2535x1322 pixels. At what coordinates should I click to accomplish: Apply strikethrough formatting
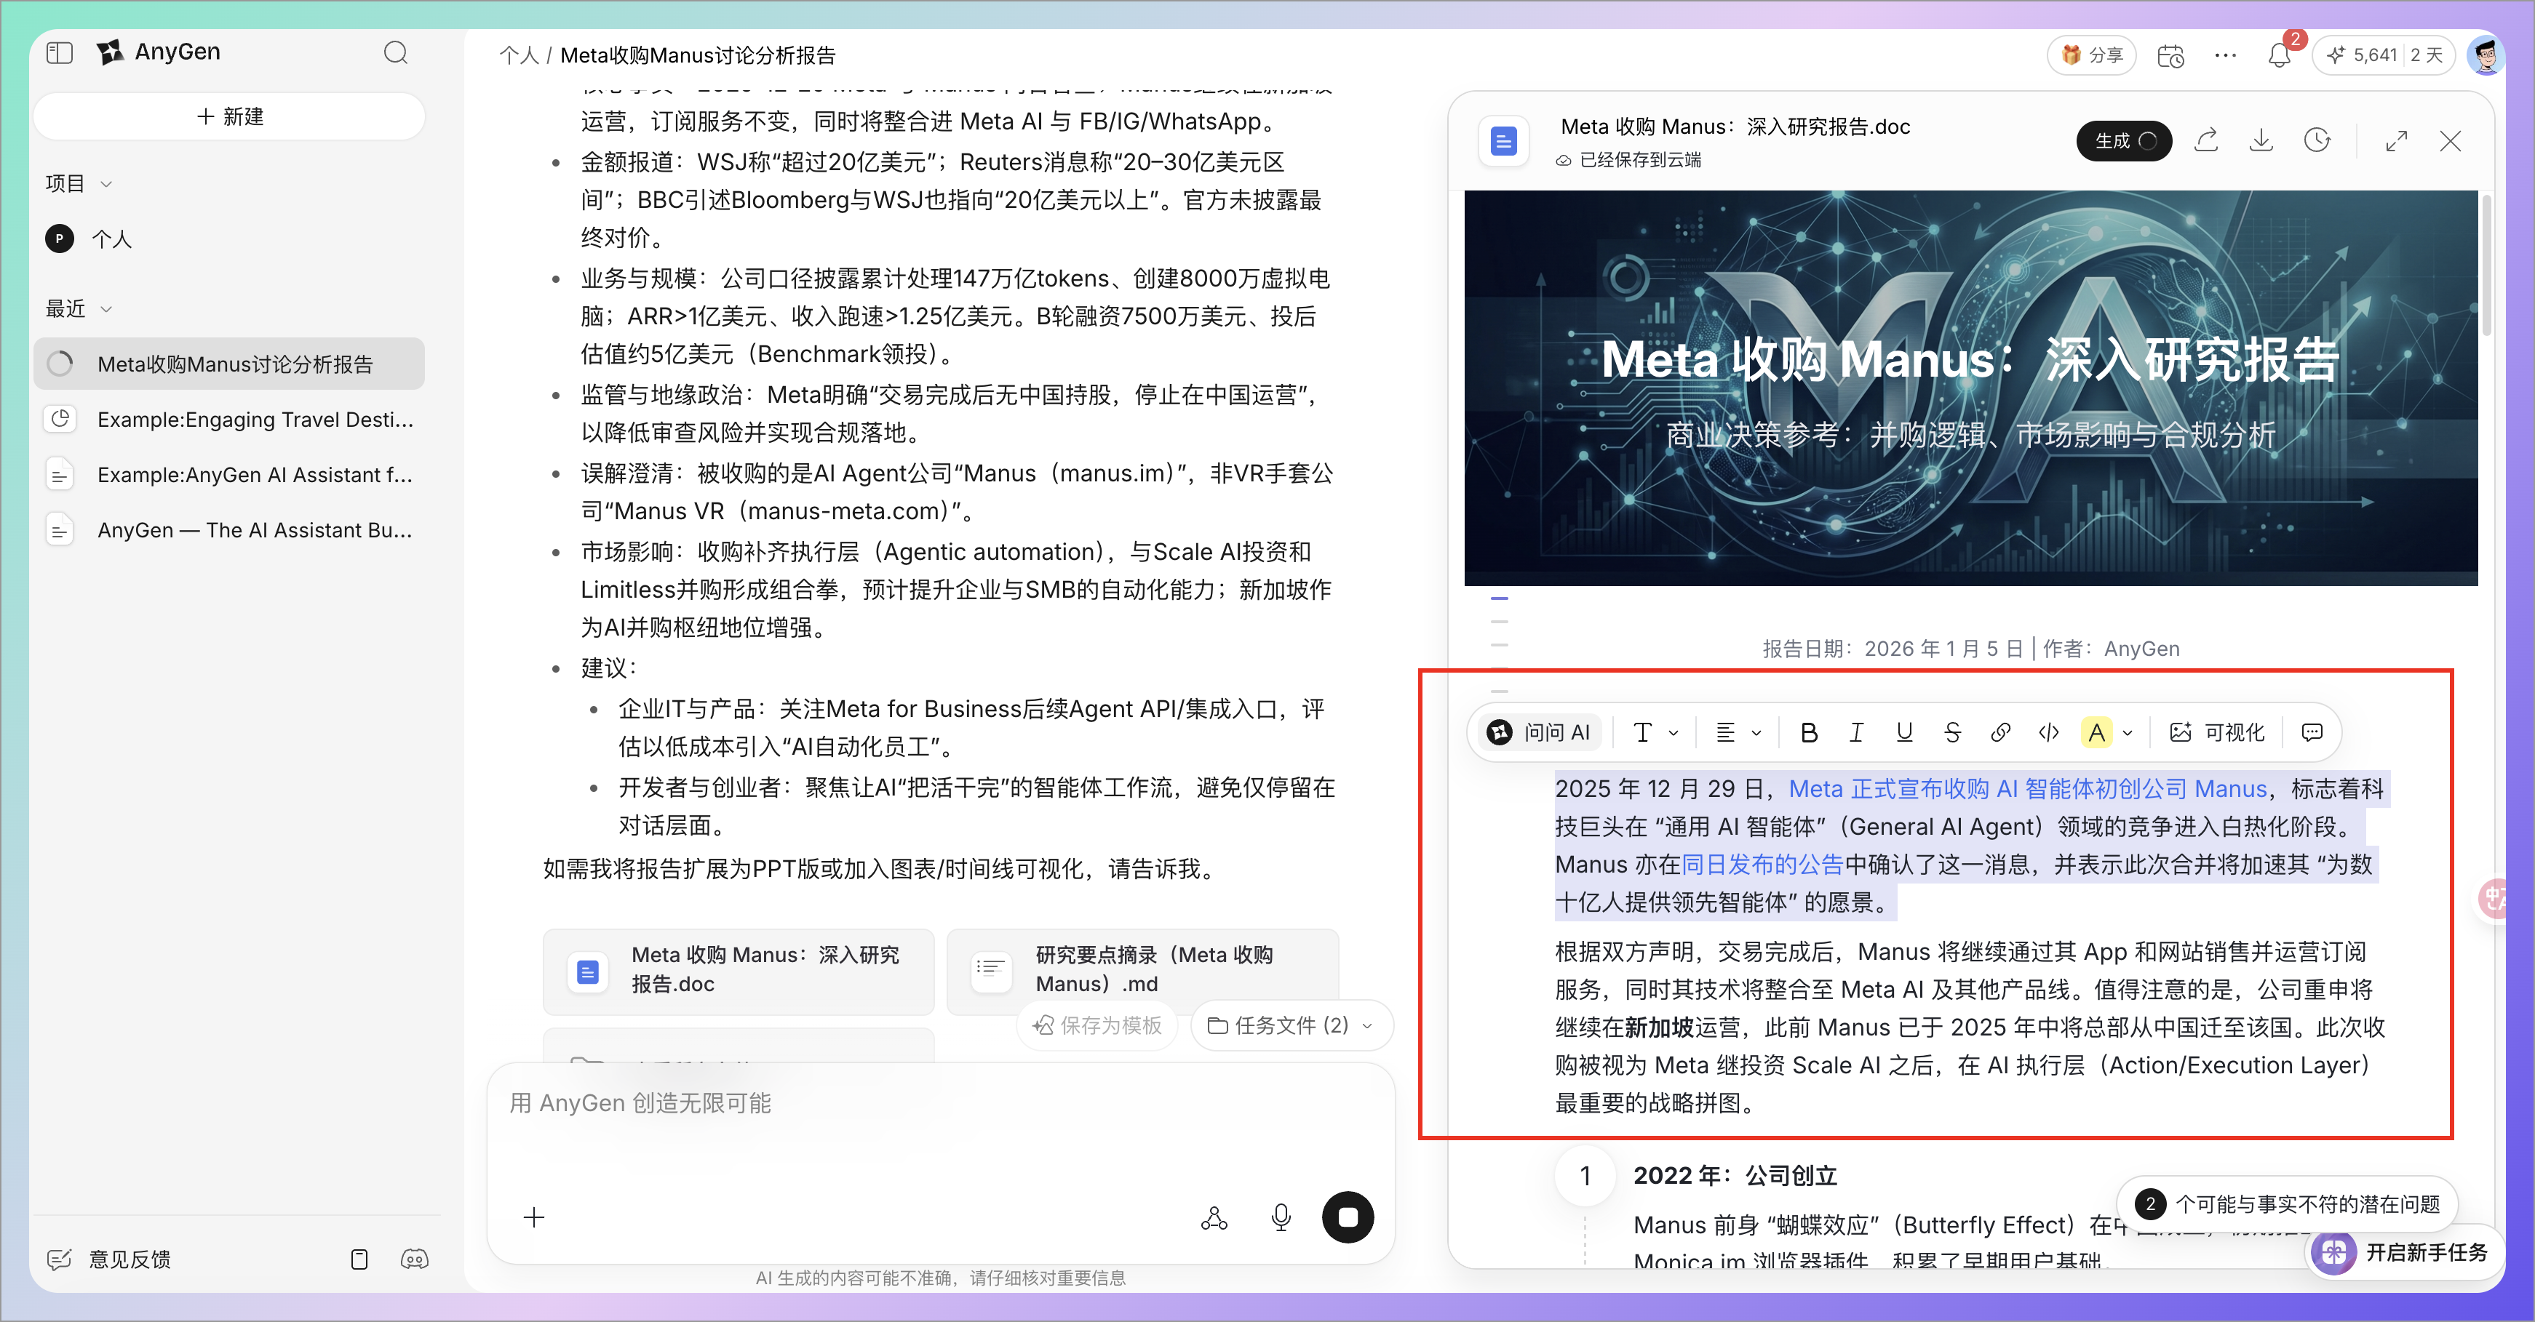coord(1952,732)
